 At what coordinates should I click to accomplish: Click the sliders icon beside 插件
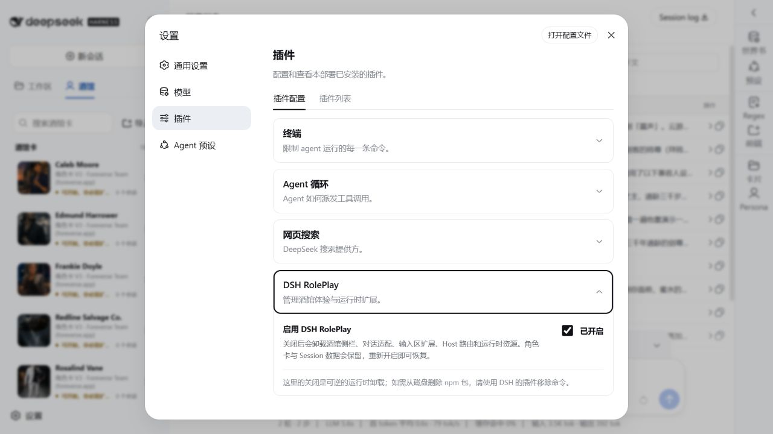[164, 118]
